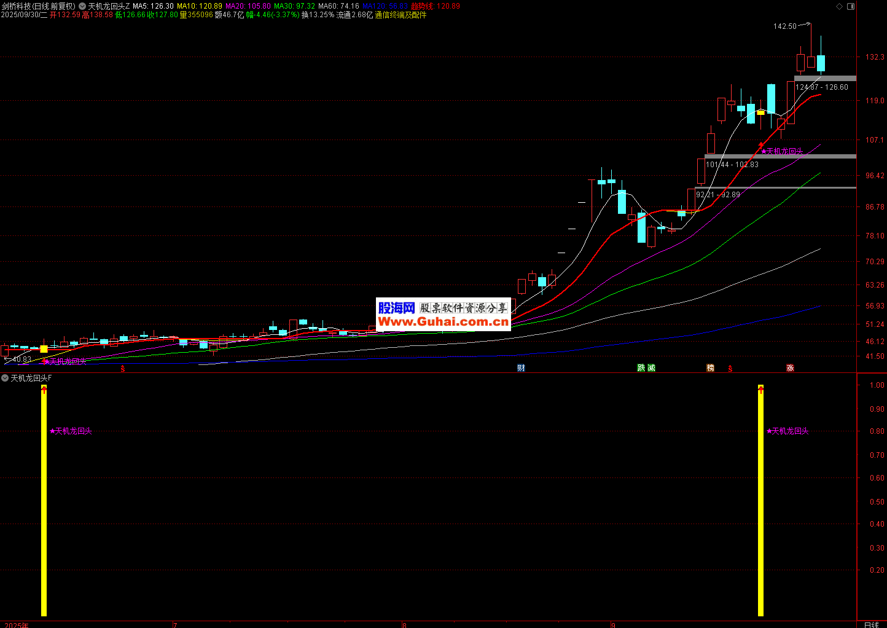This screenshot has width=887, height=628.
Task: Click the diamond icon at chart top-right
Action: [x=840, y=6]
